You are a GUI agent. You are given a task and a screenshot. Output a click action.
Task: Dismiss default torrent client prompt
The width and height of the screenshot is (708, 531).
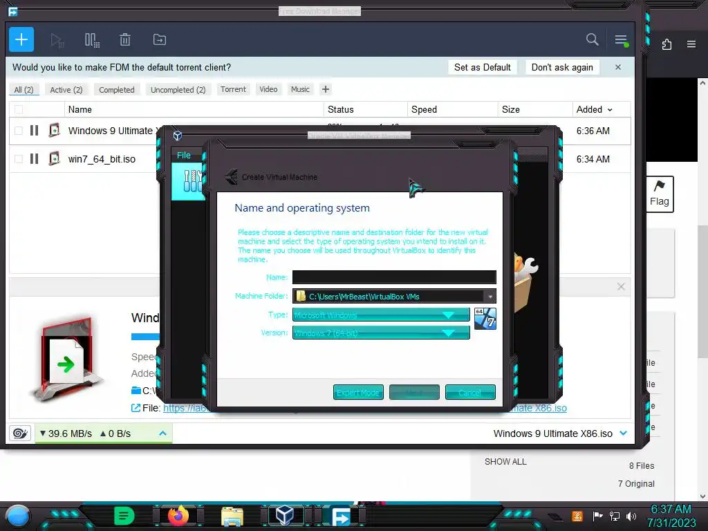tap(618, 67)
